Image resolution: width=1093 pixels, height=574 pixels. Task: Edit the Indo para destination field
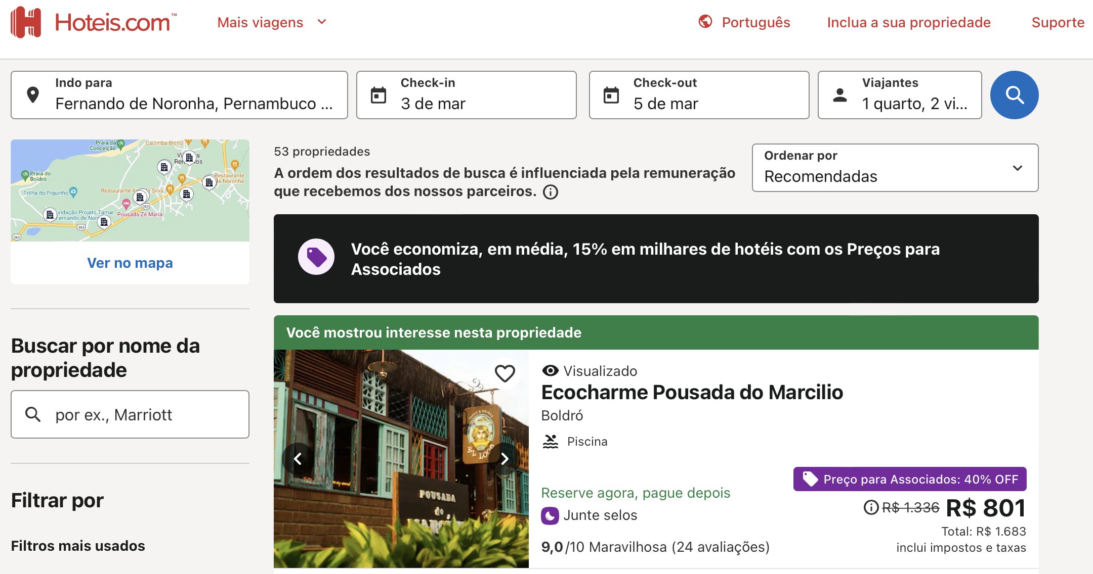click(x=179, y=95)
